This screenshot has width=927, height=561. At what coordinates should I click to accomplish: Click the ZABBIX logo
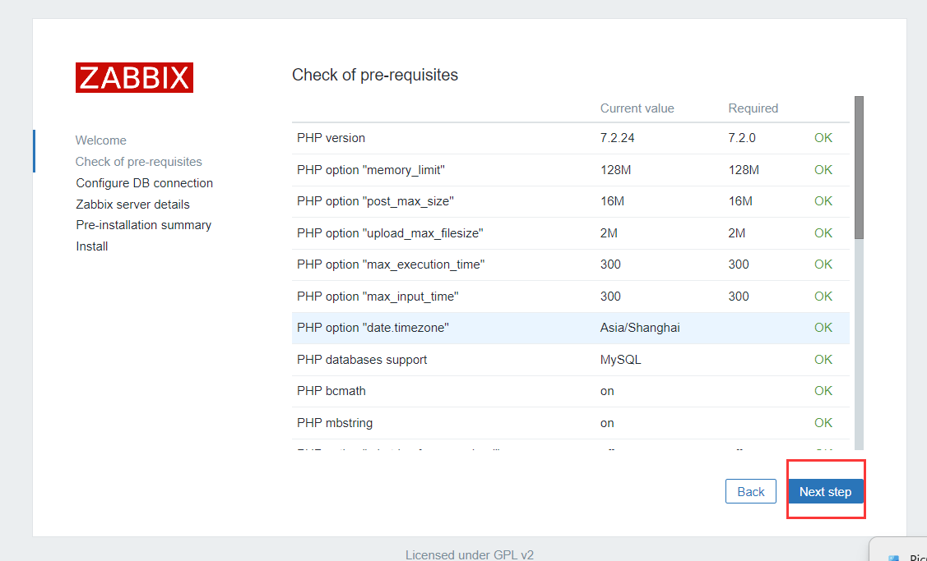[x=134, y=77]
